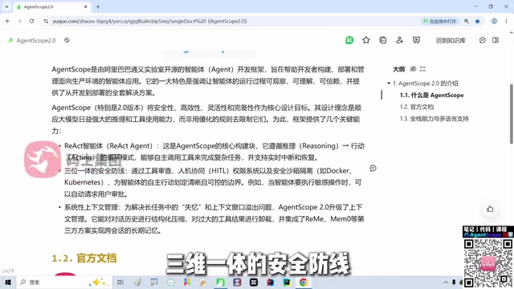
Task: Click the microphone icon in the system tray
Action: (454, 283)
